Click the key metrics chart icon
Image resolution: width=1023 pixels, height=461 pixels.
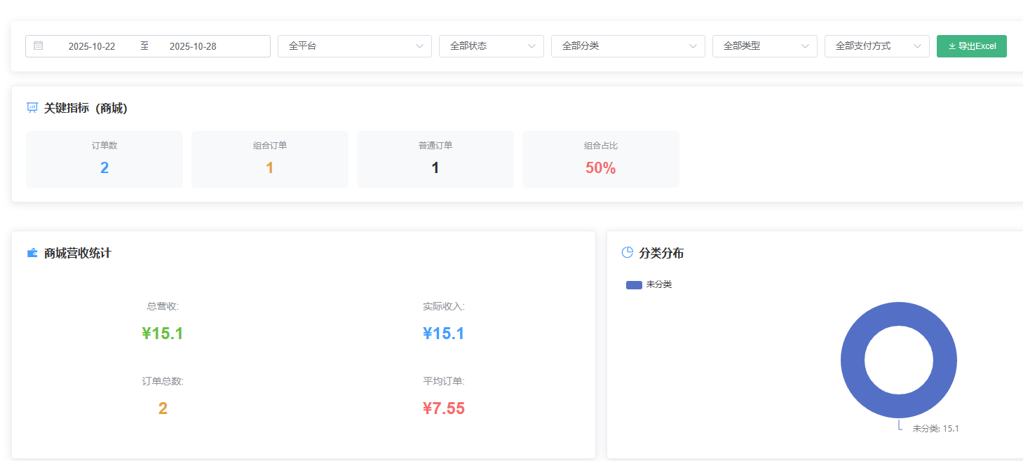point(32,108)
